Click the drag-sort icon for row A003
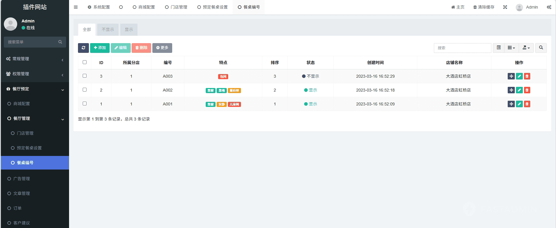The width and height of the screenshot is (556, 228). 511,76
